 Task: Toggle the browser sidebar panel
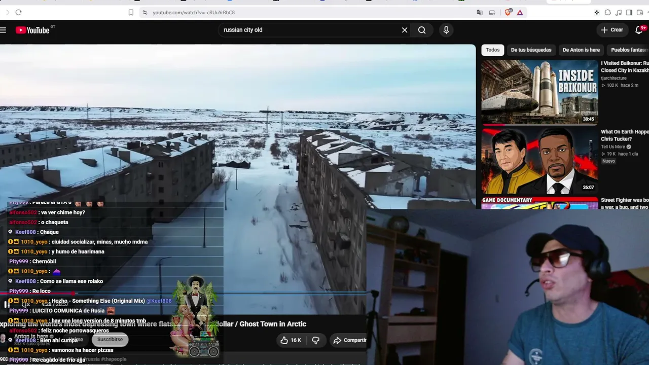pos(629,12)
